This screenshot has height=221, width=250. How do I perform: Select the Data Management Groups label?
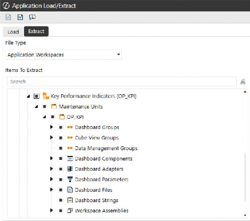(106, 148)
